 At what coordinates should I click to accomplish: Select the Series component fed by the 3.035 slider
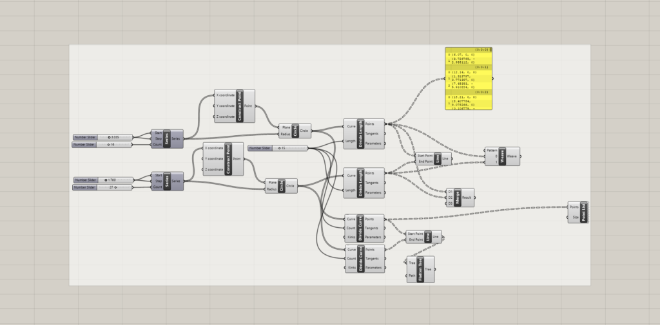pyautogui.click(x=167, y=139)
